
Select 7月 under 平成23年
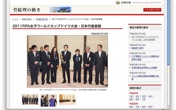click(144, 99)
